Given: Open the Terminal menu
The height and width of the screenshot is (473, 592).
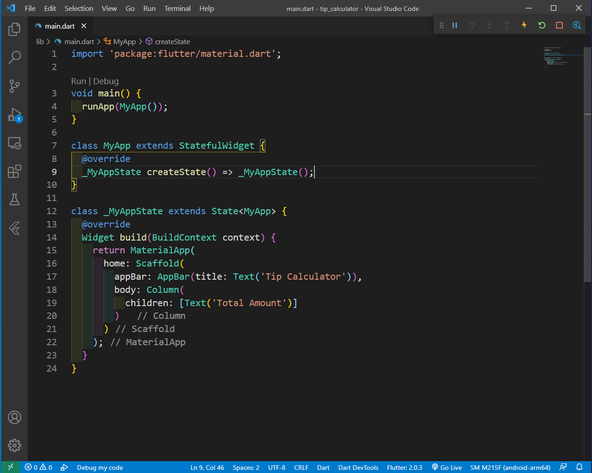Looking at the screenshot, I should click(x=177, y=8).
